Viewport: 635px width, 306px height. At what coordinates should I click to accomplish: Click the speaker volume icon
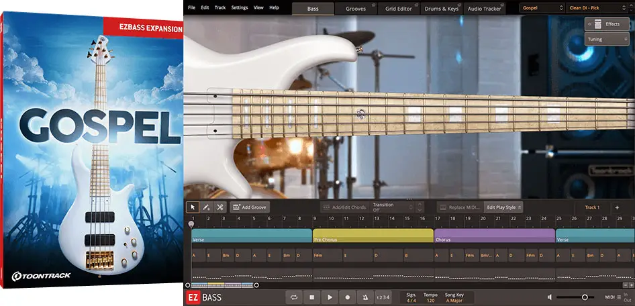[549, 297]
